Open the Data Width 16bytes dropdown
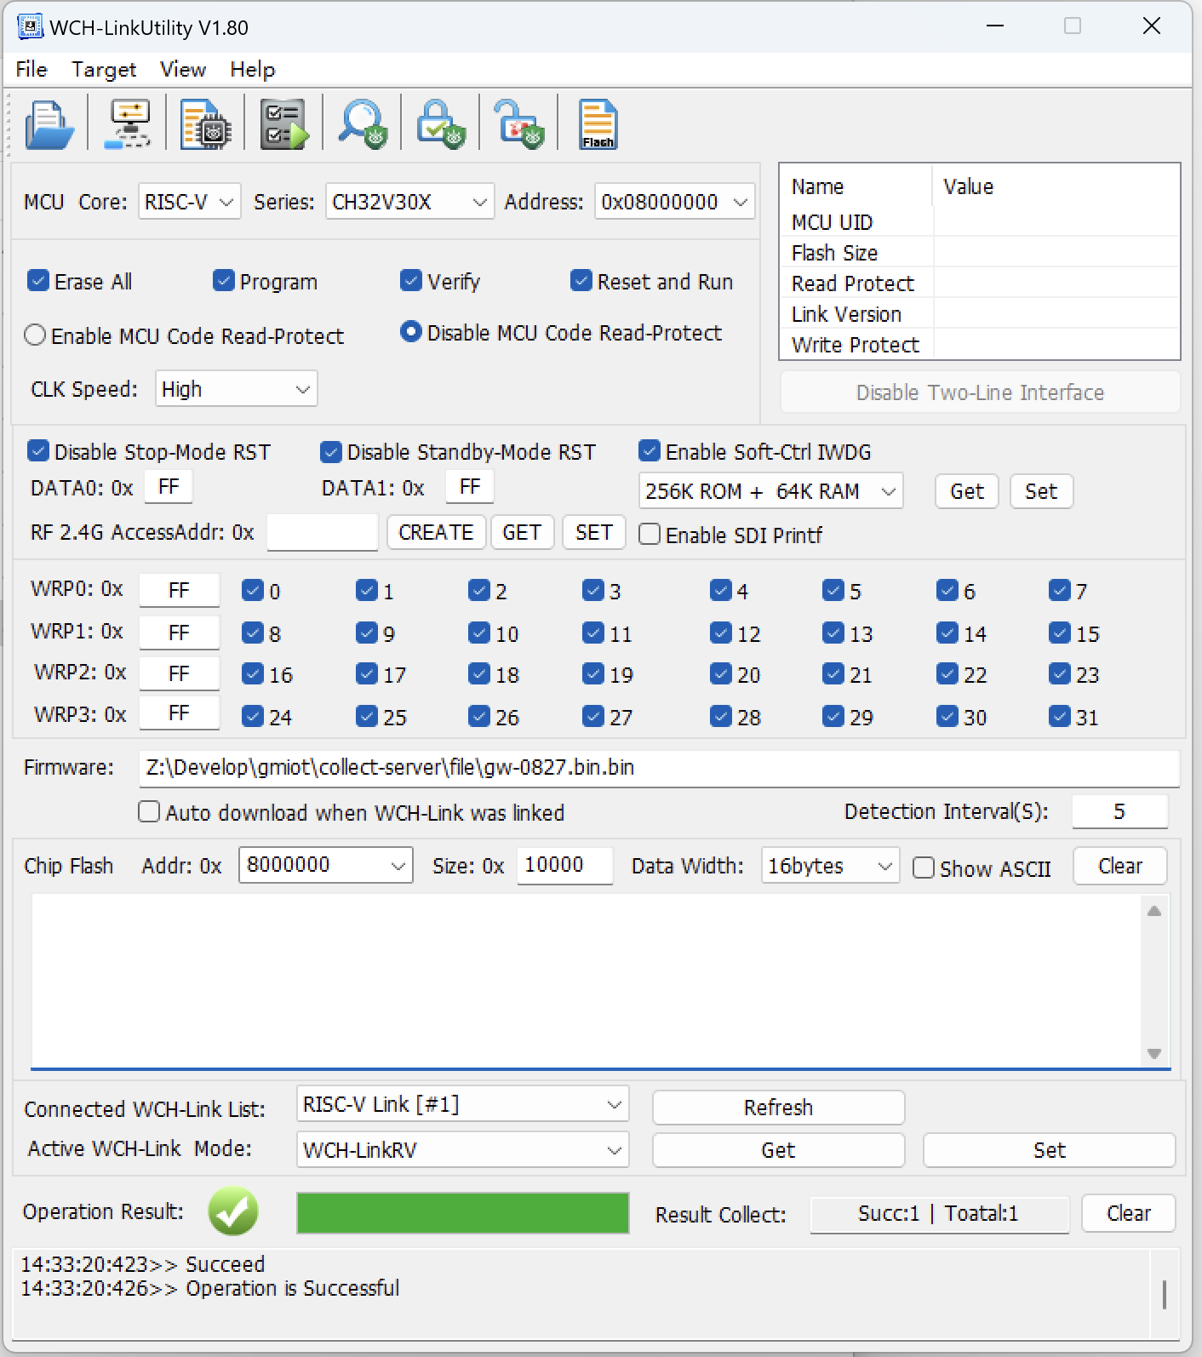The width and height of the screenshot is (1202, 1357). coord(830,866)
